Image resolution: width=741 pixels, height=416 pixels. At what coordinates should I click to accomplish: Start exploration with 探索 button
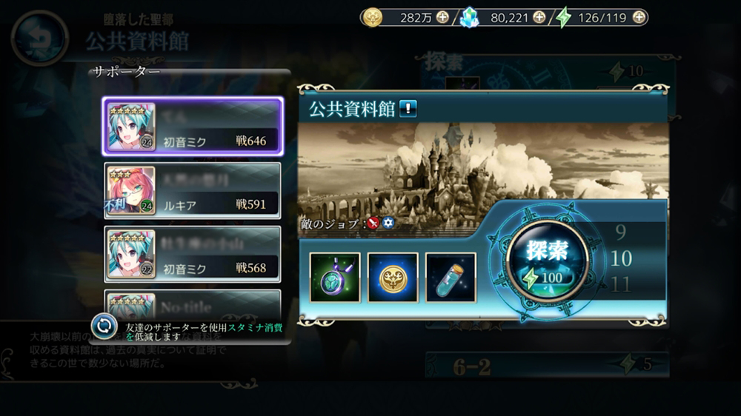548,261
